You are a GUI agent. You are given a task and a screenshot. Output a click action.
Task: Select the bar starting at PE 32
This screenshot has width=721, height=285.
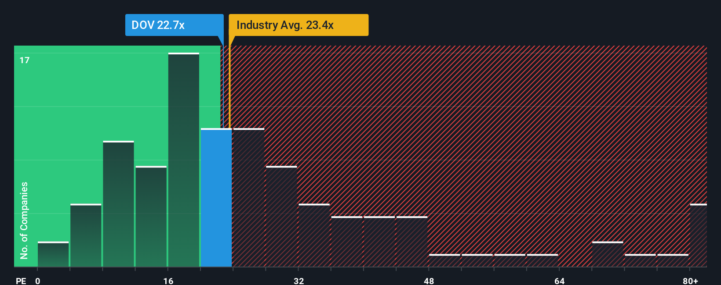coord(314,235)
